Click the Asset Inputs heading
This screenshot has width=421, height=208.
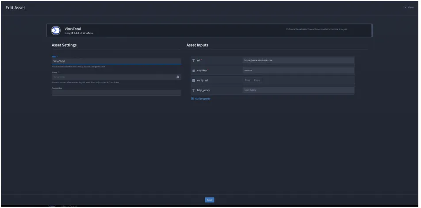(197, 45)
